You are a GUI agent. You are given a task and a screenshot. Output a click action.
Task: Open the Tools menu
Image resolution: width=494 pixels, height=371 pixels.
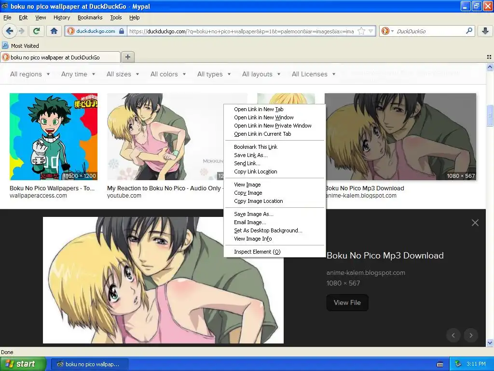[x=116, y=17]
